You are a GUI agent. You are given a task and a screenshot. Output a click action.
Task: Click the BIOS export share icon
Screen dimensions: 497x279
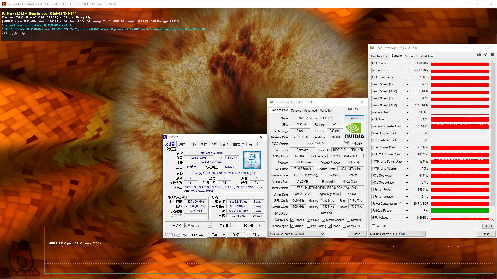(x=346, y=143)
